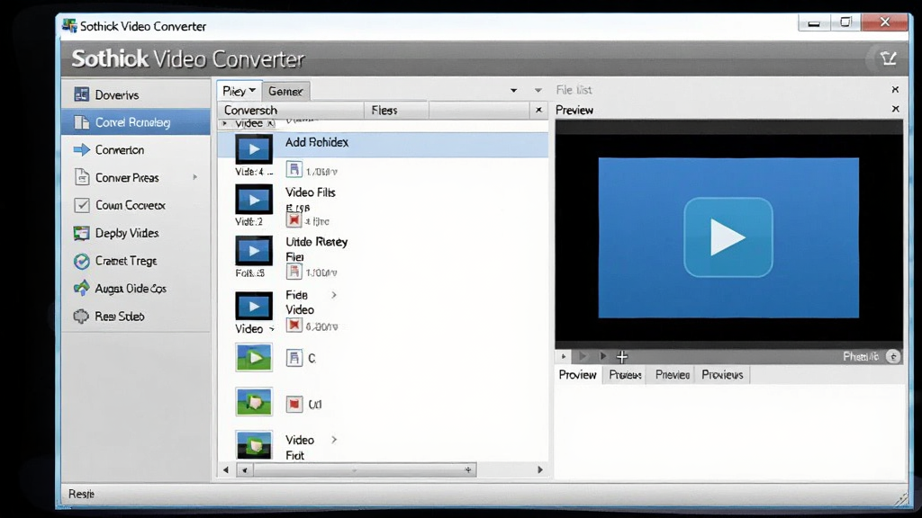Expand the Video tree node arrow
Screen dimensions: 922x518
click(224, 123)
